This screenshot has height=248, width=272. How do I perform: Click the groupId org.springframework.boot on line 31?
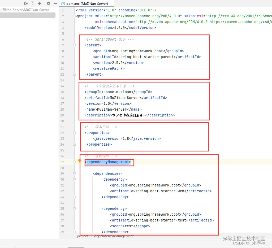coord(154,185)
